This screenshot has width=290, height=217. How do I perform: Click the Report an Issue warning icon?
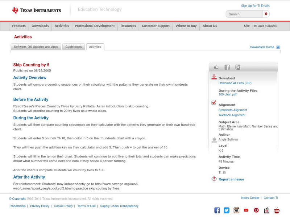point(214,179)
